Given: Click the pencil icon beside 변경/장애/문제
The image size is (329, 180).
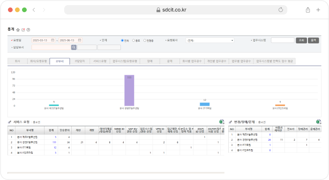Looking at the screenshot, I should point(231,122).
